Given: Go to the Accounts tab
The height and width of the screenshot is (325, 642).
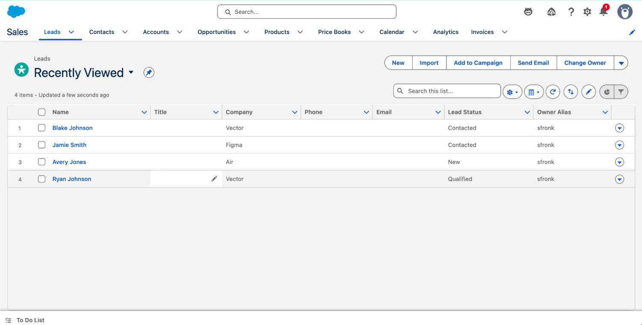Looking at the screenshot, I should pos(156,32).
